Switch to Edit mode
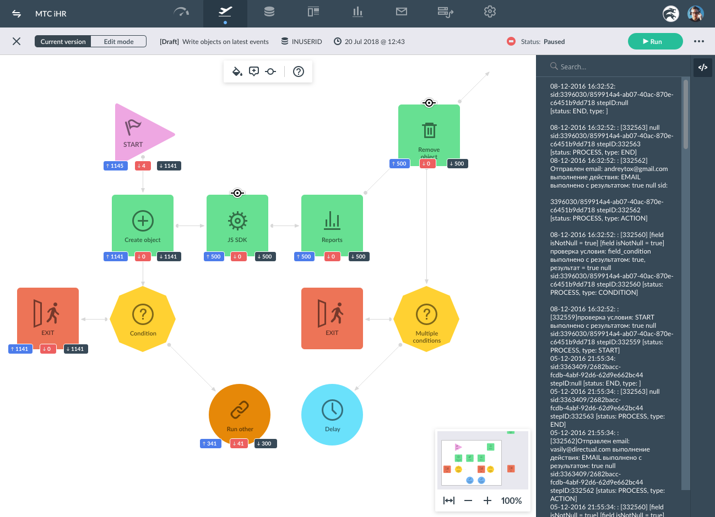 [118, 41]
